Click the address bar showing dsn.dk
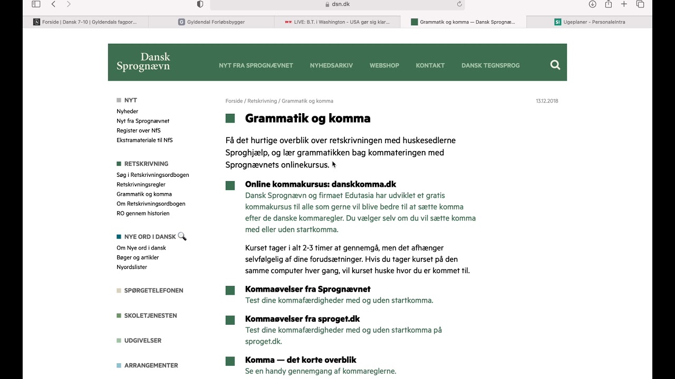 point(337,4)
